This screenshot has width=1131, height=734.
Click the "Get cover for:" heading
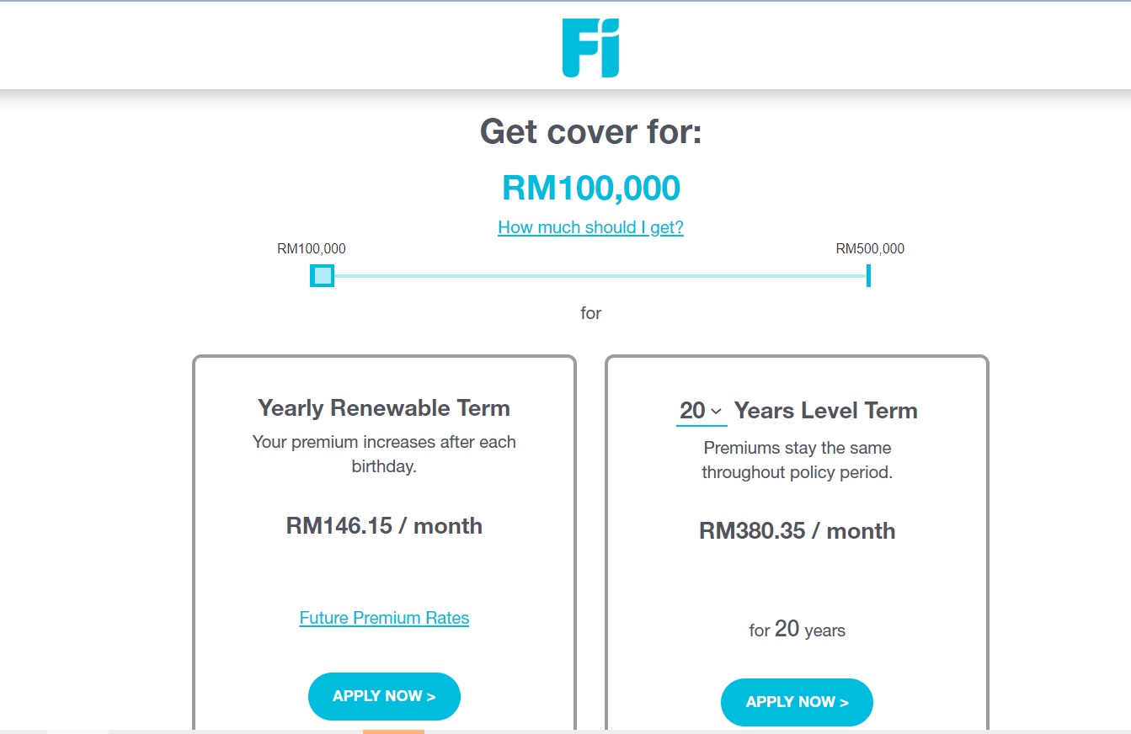click(590, 132)
